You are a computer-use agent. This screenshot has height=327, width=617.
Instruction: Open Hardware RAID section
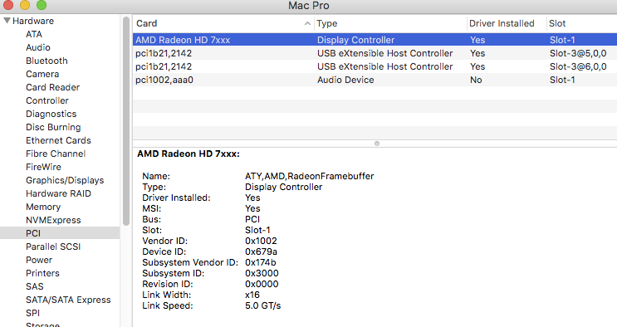tap(58, 193)
